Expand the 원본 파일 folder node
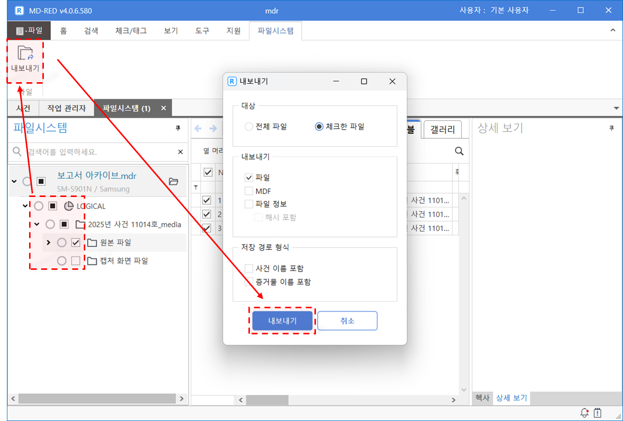This screenshot has height=421, width=623. tap(48, 242)
